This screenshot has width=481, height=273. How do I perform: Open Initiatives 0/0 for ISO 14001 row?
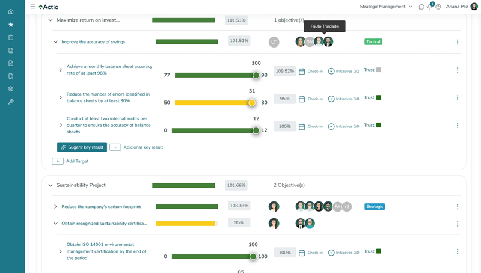pos(343,253)
